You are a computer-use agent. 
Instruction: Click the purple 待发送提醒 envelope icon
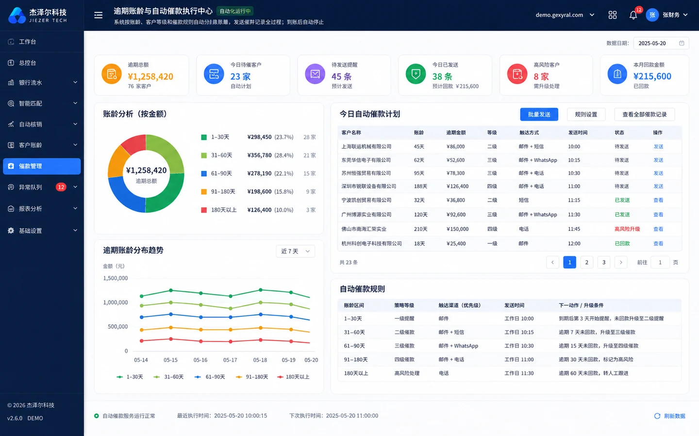click(x=315, y=74)
